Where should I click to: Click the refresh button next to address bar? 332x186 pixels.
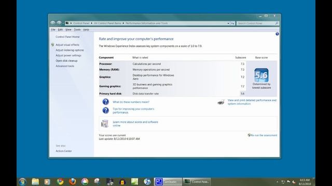tap(233, 23)
